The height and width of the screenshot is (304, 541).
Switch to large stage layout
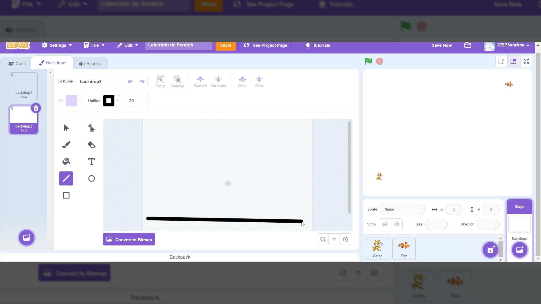pyautogui.click(x=513, y=61)
